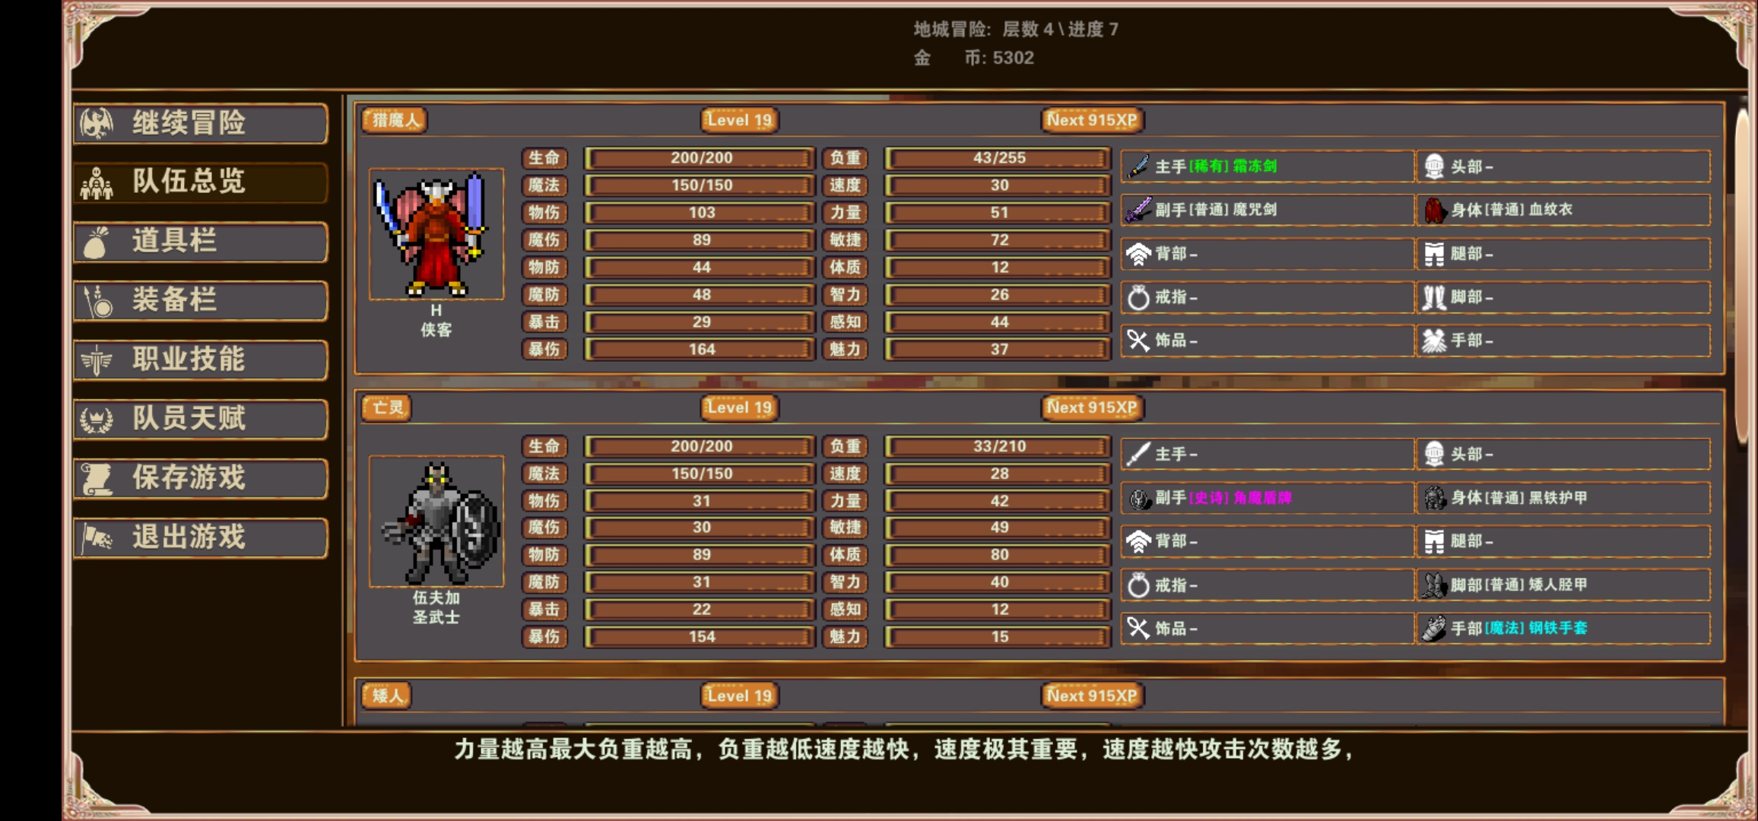
Task: Open the 职业技能 class skills menu
Action: [x=201, y=360]
